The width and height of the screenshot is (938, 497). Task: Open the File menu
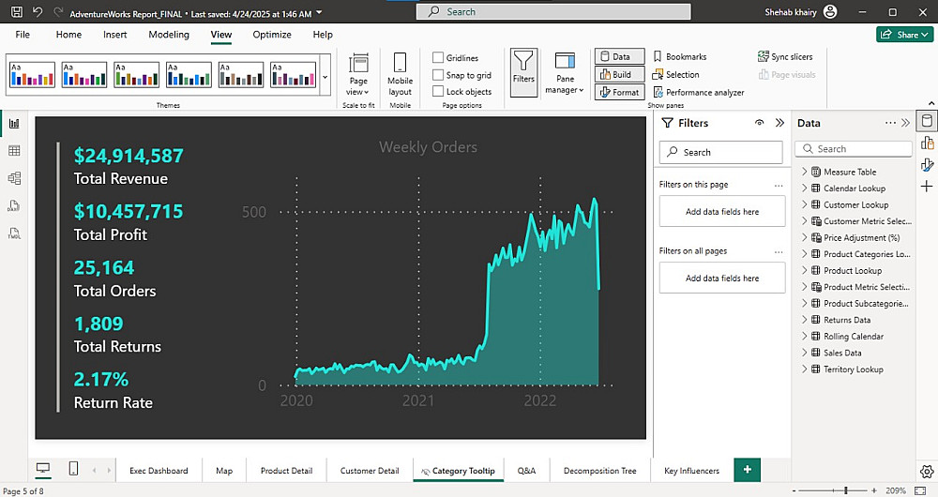point(23,35)
